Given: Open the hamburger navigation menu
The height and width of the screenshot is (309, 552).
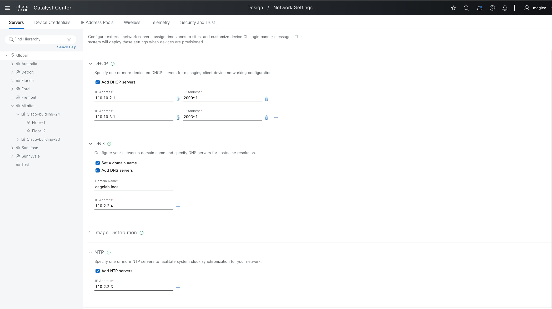Looking at the screenshot, I should pos(7,8).
